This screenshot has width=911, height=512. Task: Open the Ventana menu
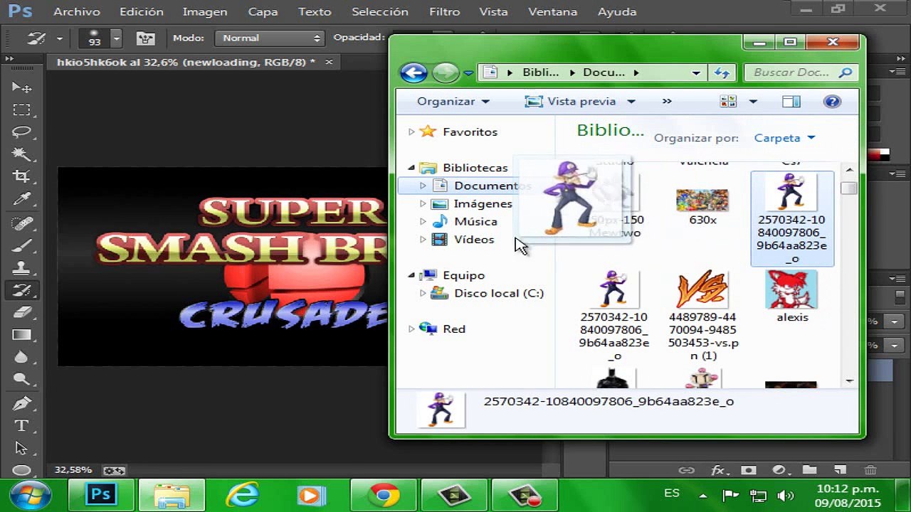coord(553,12)
